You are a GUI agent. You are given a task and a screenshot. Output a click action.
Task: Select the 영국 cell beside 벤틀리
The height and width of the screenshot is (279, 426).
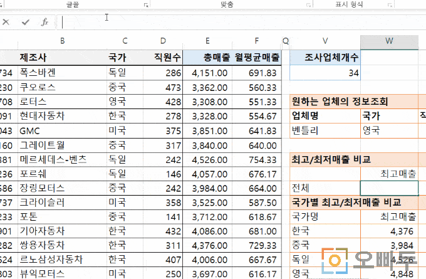pos(389,131)
